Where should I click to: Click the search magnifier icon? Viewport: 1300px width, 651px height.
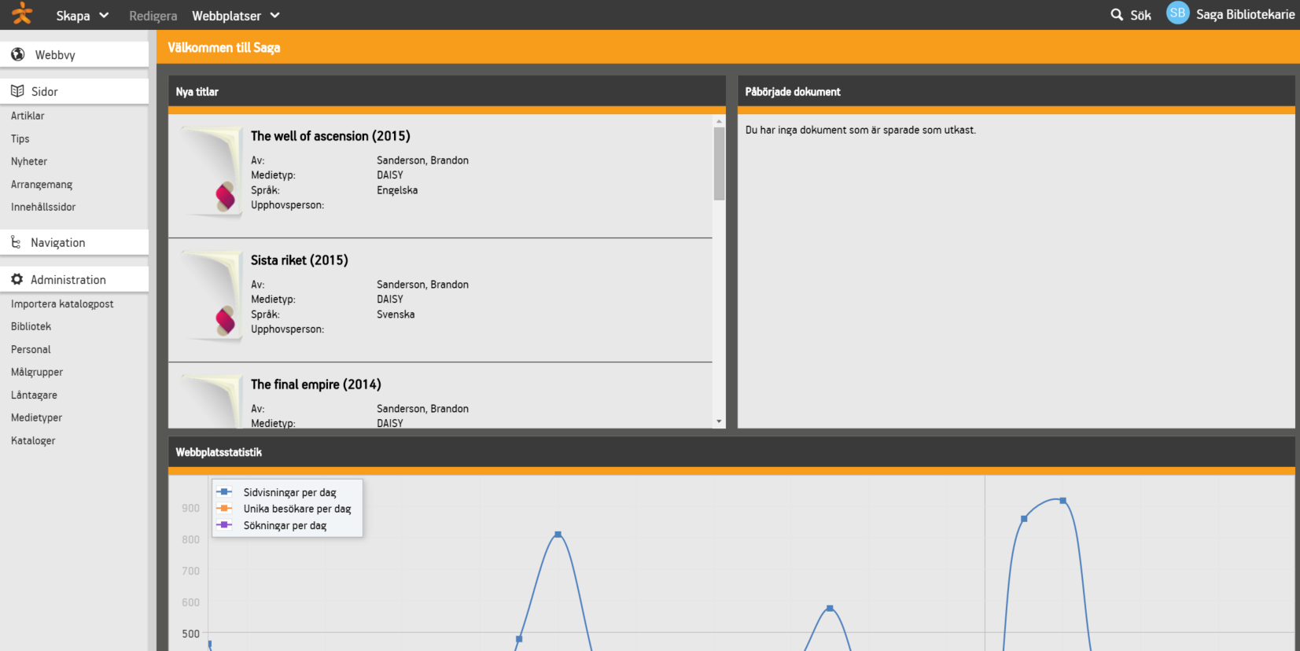point(1117,15)
